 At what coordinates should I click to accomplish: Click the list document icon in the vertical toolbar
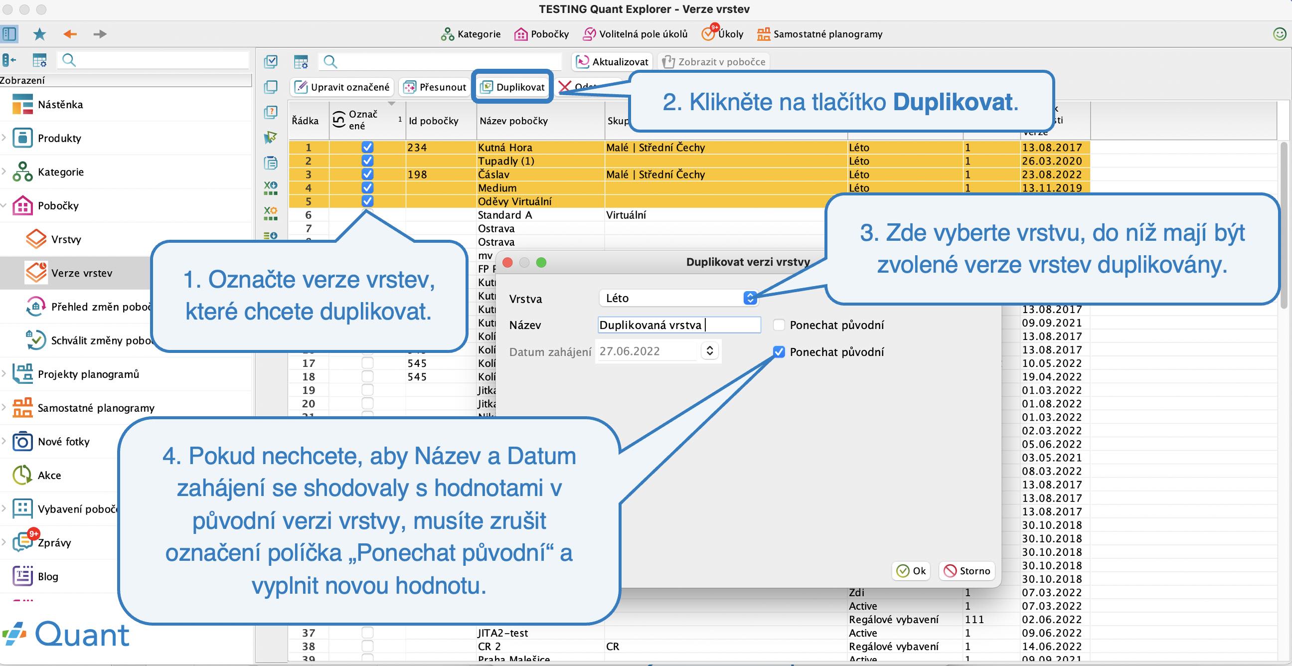[x=271, y=163]
